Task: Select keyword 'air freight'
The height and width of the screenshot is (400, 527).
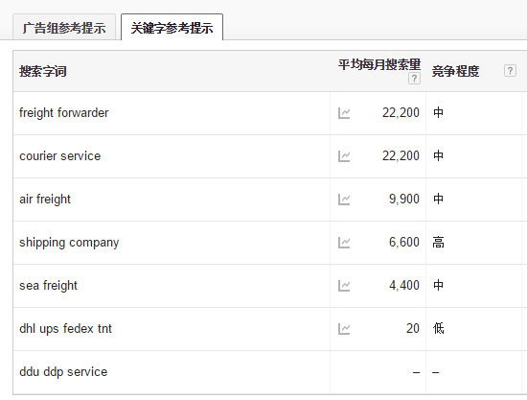Action: click(x=45, y=200)
